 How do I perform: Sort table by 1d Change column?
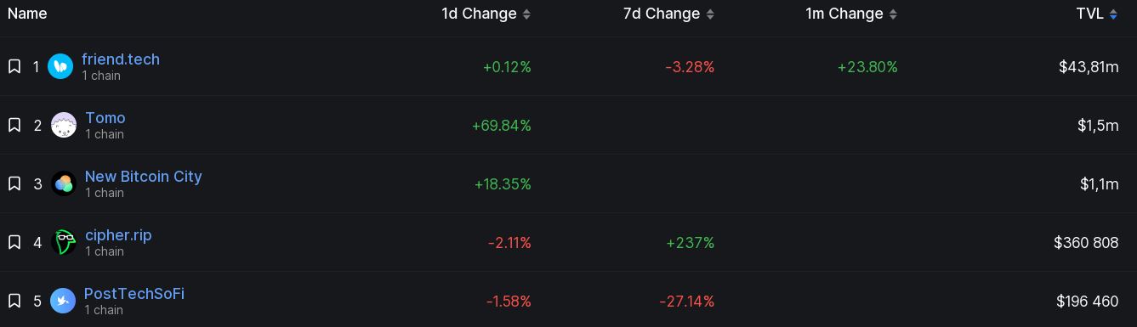point(486,14)
